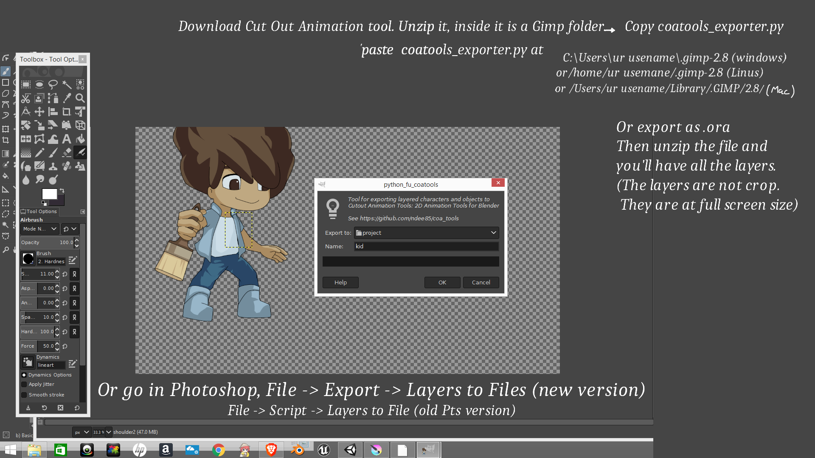
Task: Toggle the Angle link chain button
Action: (x=74, y=303)
